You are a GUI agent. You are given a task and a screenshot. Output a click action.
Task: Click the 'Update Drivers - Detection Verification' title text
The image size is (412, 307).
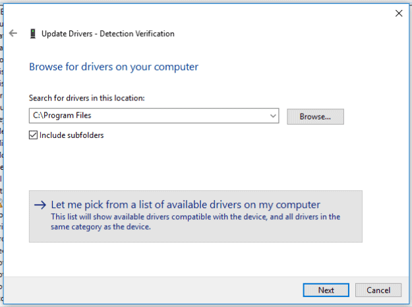[x=108, y=34]
